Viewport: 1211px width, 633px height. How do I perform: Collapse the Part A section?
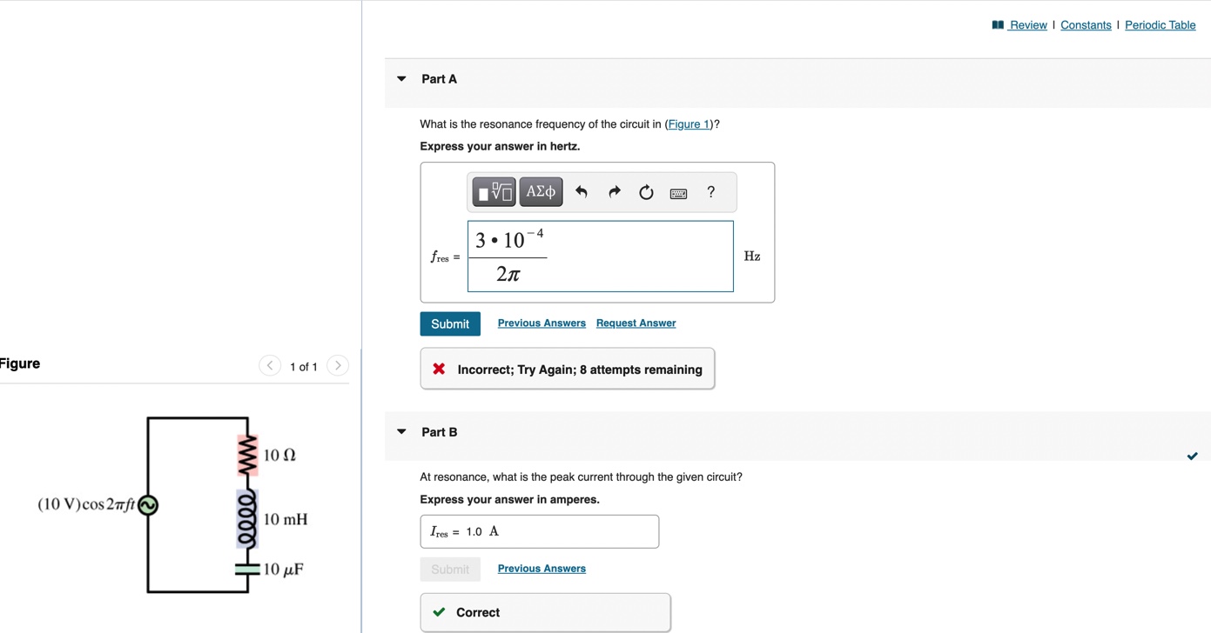point(401,79)
